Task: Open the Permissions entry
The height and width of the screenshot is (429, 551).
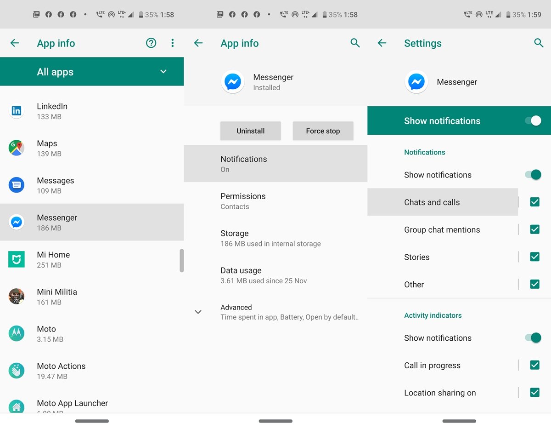Action: pyautogui.click(x=275, y=201)
